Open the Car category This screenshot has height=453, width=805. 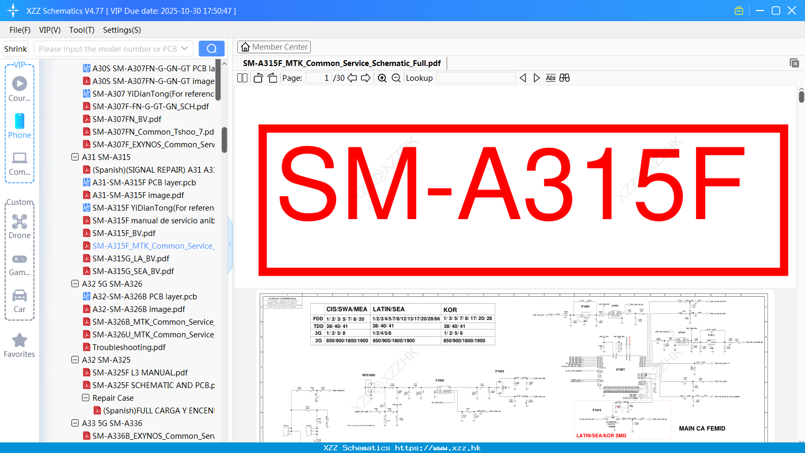pyautogui.click(x=20, y=301)
